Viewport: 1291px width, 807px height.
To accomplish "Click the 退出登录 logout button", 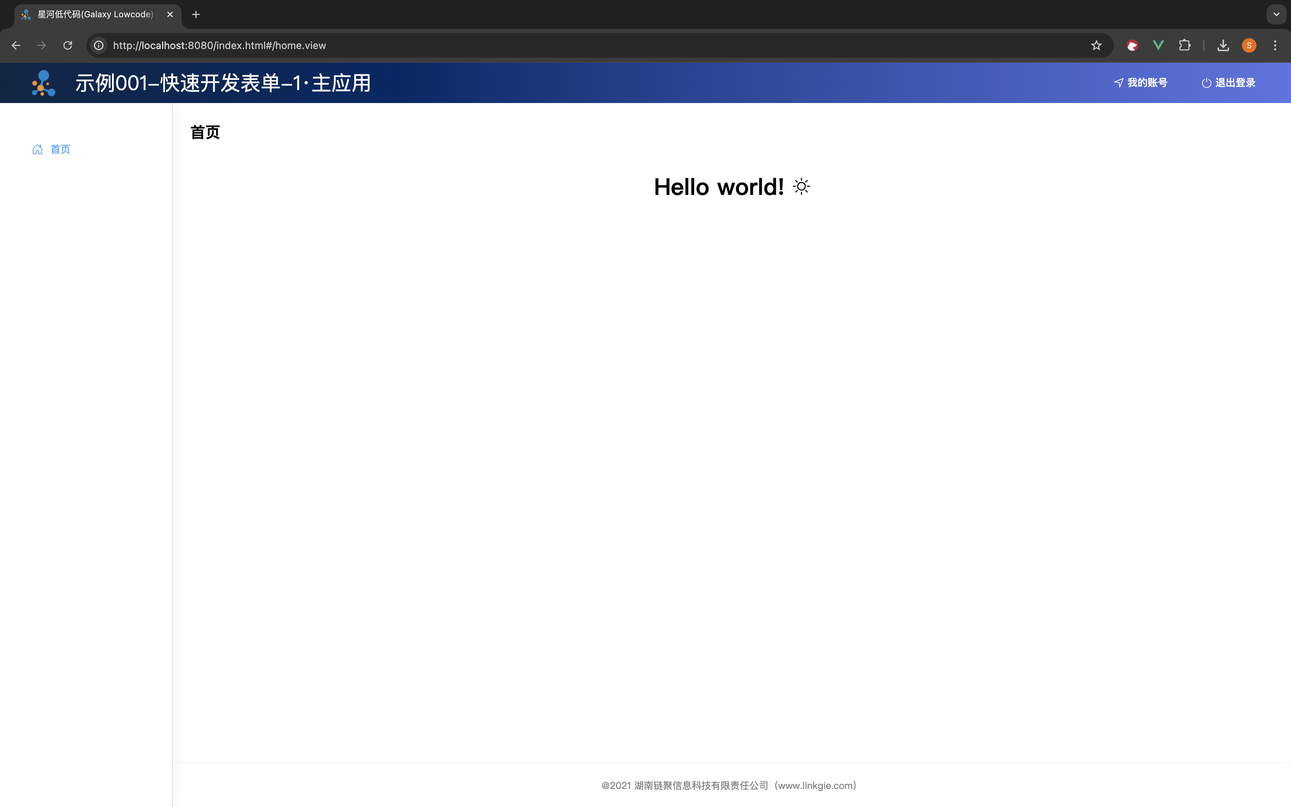I will click(1229, 83).
